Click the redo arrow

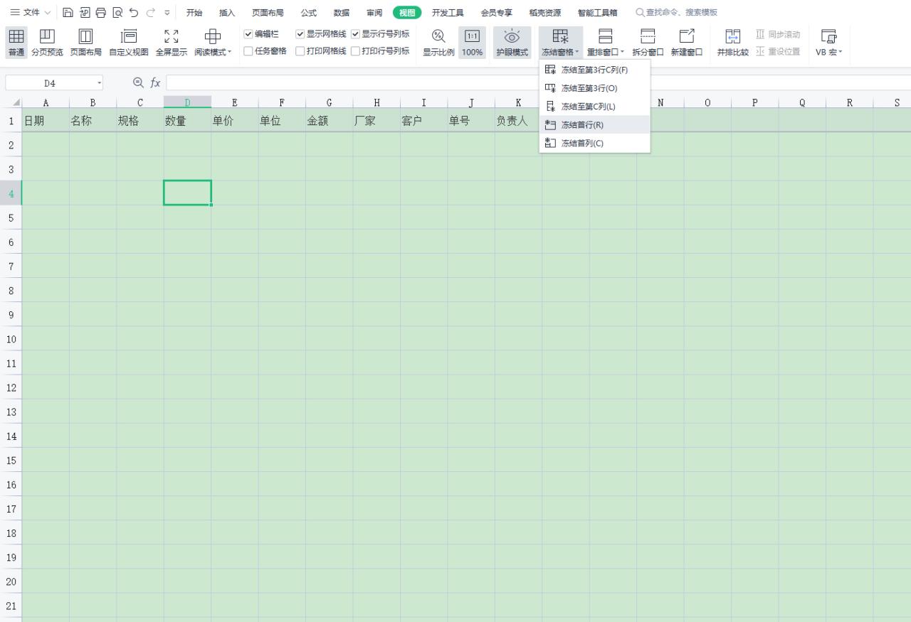(149, 12)
